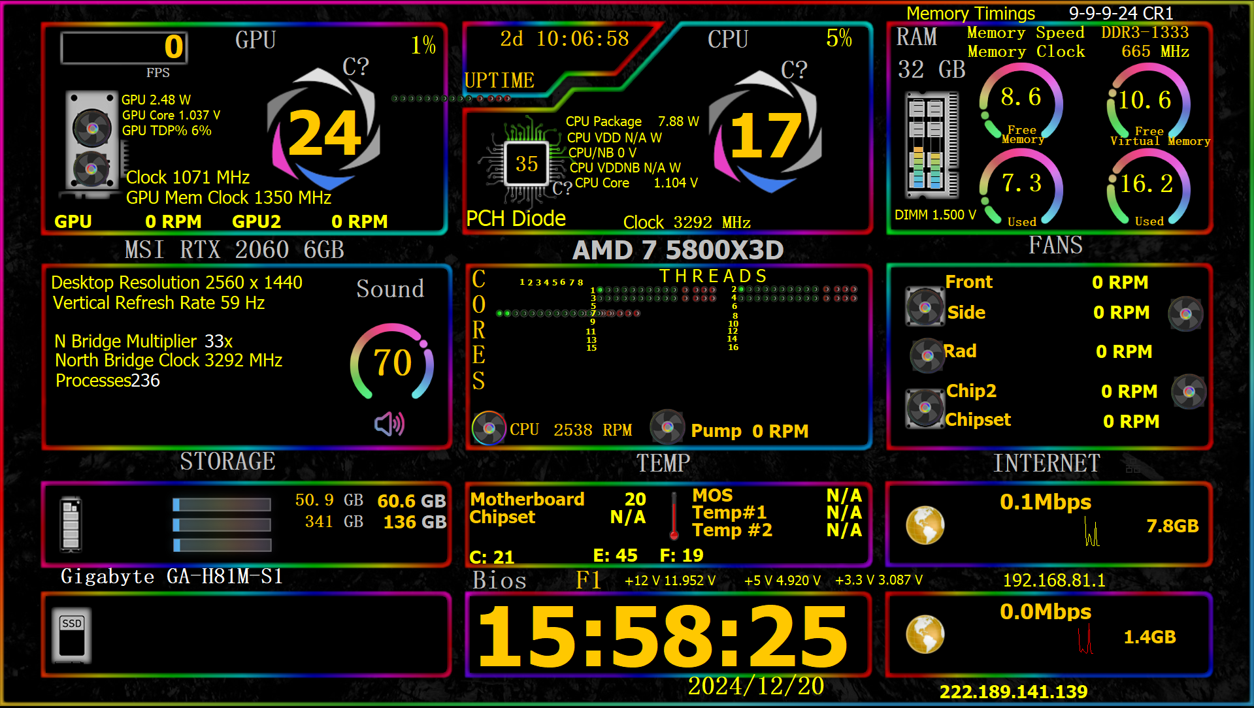Click the CPU chip icon showing 35
Screen dimensions: 1254x708
(526, 163)
